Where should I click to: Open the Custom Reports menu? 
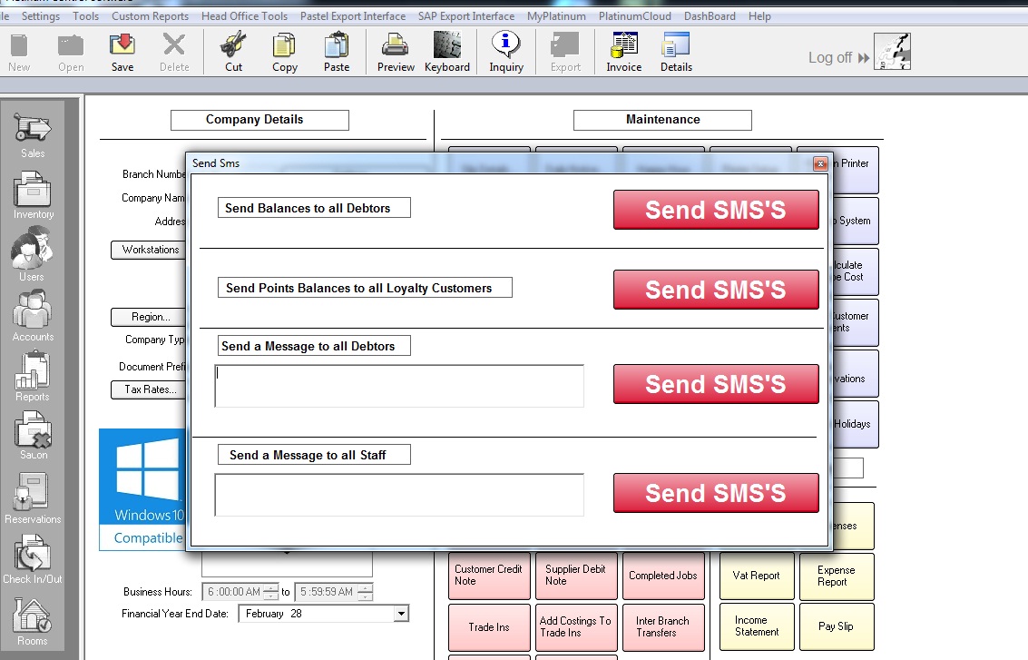pyautogui.click(x=150, y=15)
